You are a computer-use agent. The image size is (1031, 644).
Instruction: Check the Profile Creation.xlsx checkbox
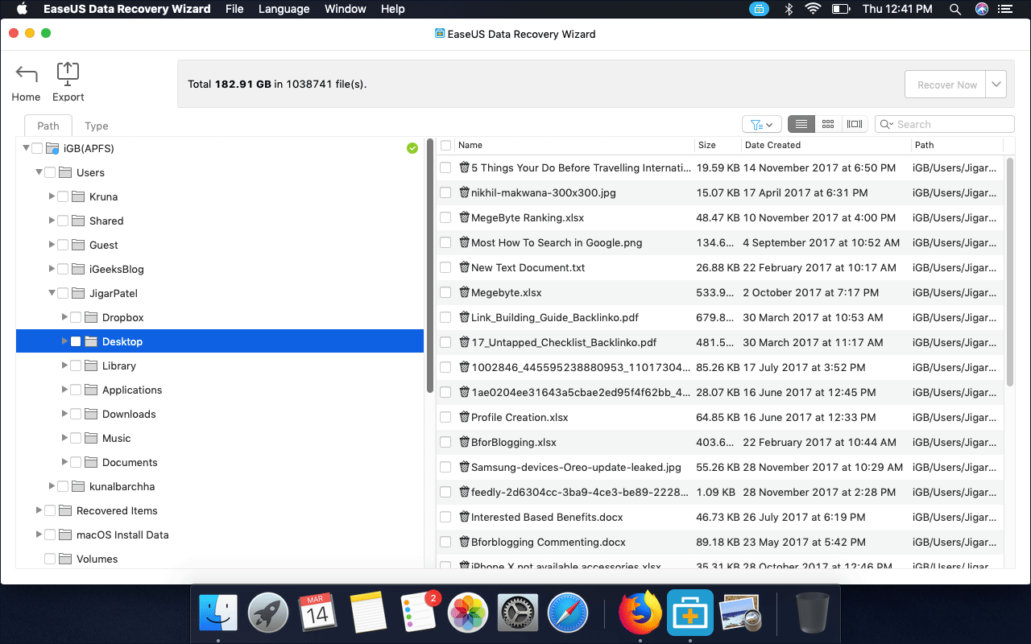pyautogui.click(x=445, y=417)
